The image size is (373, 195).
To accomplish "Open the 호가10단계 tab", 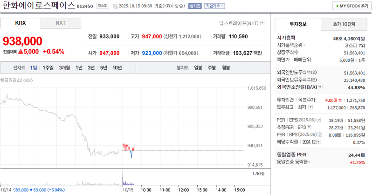I will (x=344, y=24).
